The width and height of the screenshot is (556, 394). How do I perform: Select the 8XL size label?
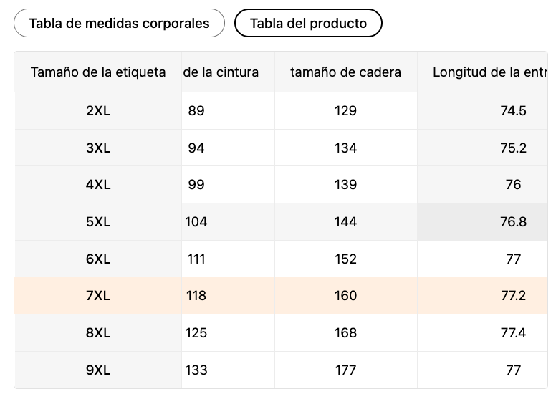point(98,333)
